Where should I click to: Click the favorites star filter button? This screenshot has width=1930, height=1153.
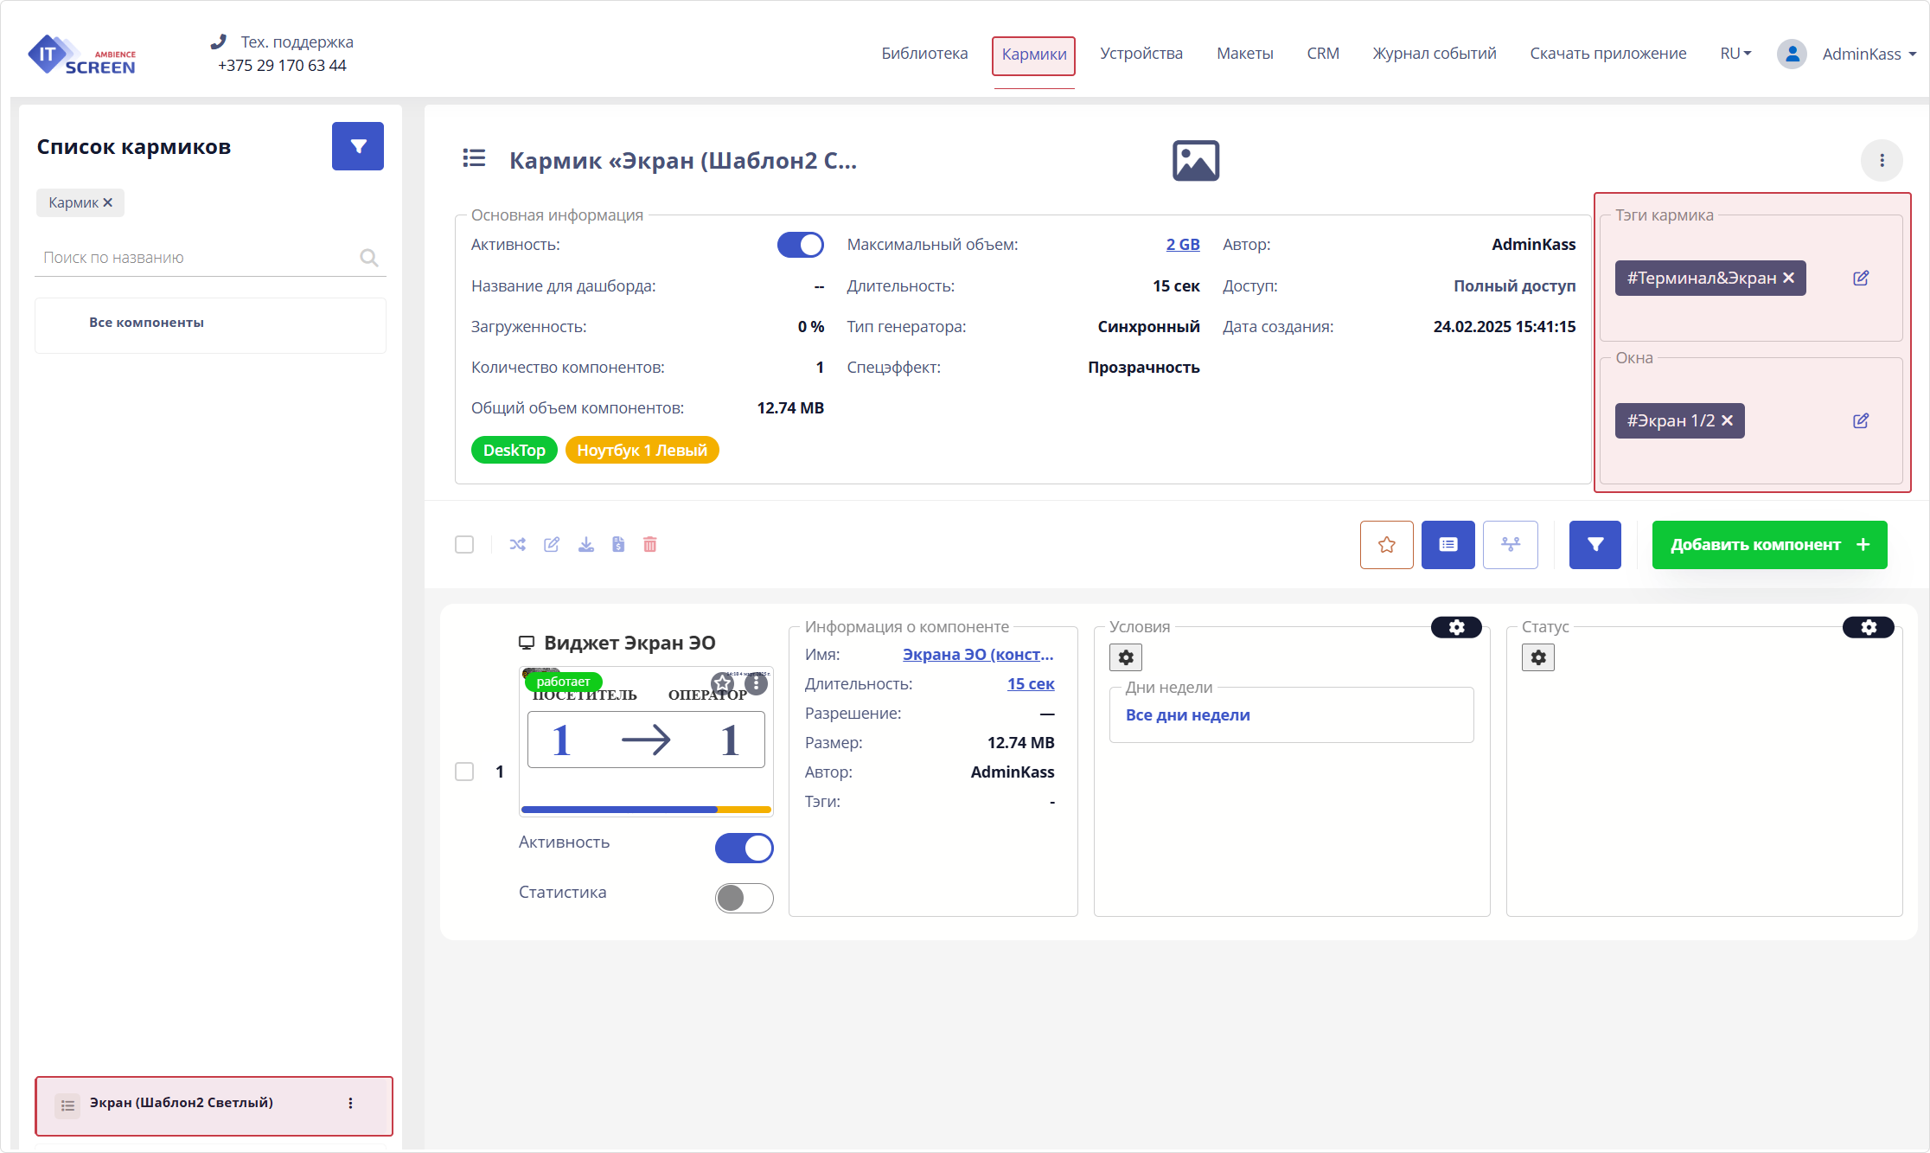coord(1386,545)
